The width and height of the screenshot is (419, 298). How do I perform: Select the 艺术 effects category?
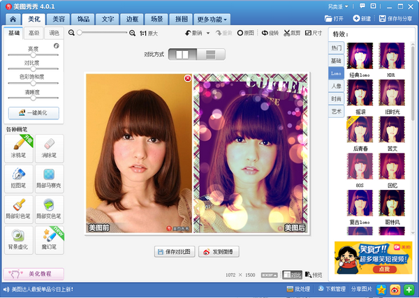point(336,112)
